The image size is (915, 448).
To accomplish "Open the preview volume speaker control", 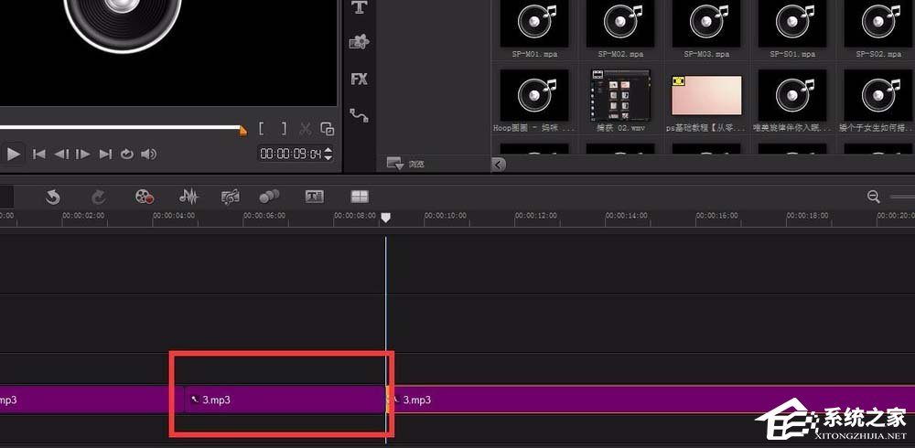I will tap(149, 154).
